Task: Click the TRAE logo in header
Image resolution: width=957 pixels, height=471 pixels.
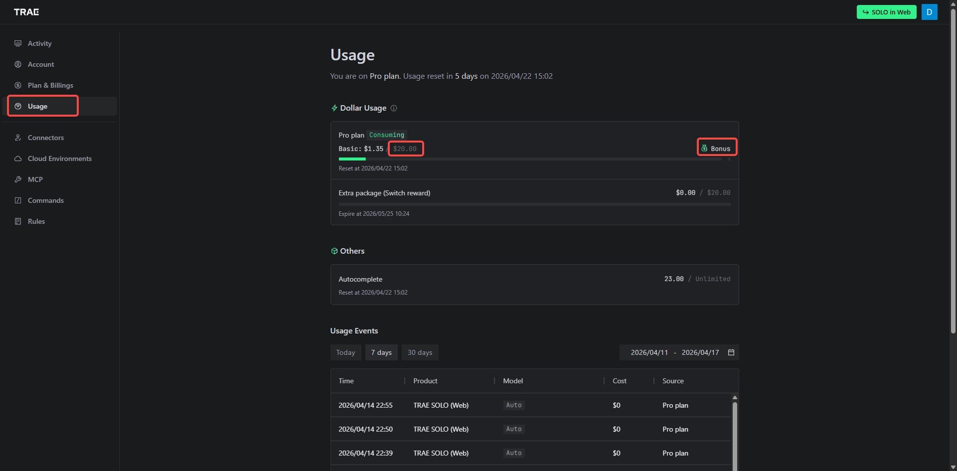Action: coord(26,12)
